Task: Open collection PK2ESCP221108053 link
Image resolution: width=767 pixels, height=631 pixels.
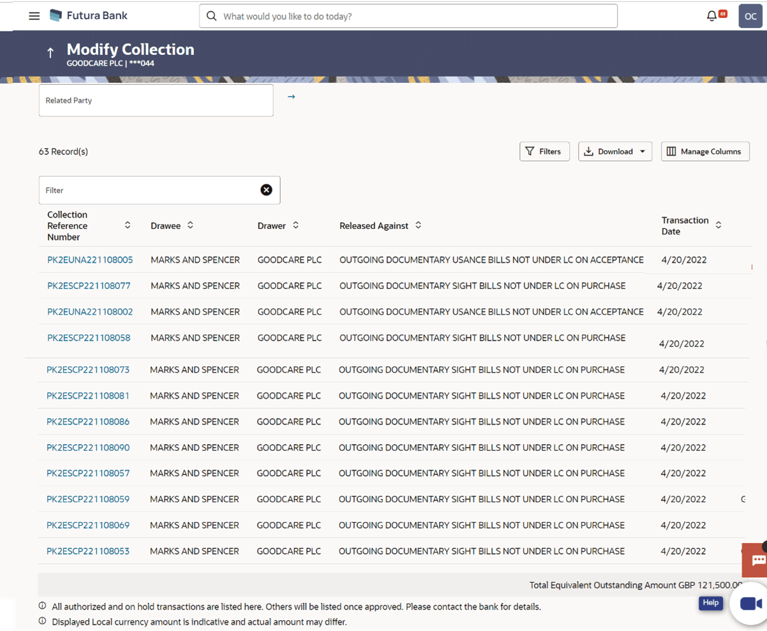Action: (88, 551)
